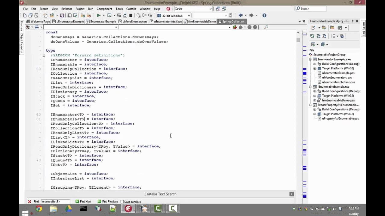
Task: Click the Help question mark toolbar icon
Action: coord(264,15)
